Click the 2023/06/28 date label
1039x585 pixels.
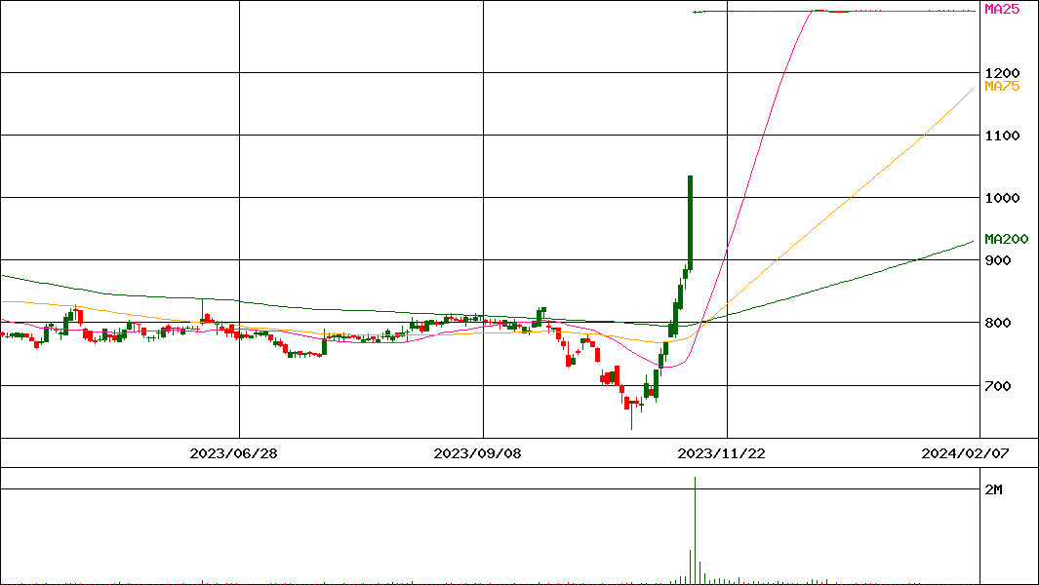(x=233, y=453)
